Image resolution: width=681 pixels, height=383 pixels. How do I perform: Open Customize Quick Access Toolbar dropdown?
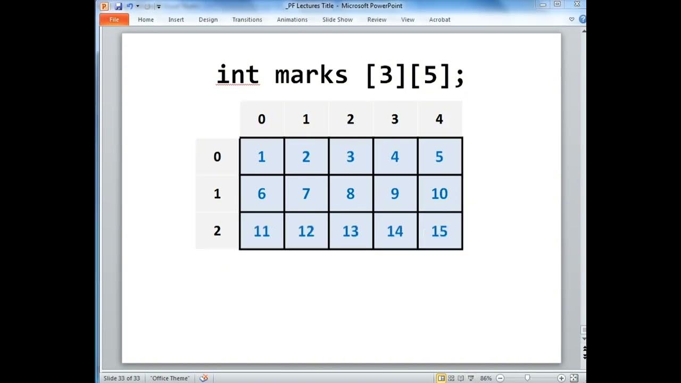tap(159, 6)
